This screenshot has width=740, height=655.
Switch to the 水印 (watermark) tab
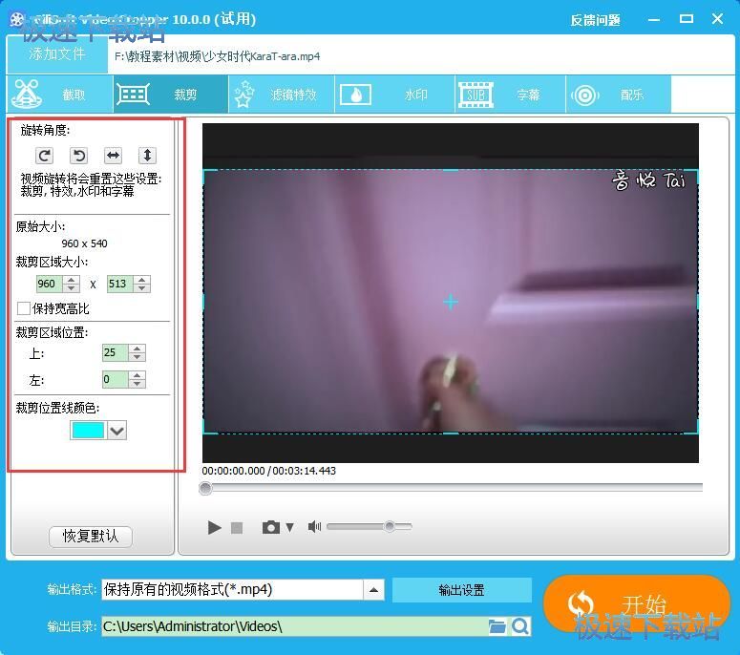[395, 94]
